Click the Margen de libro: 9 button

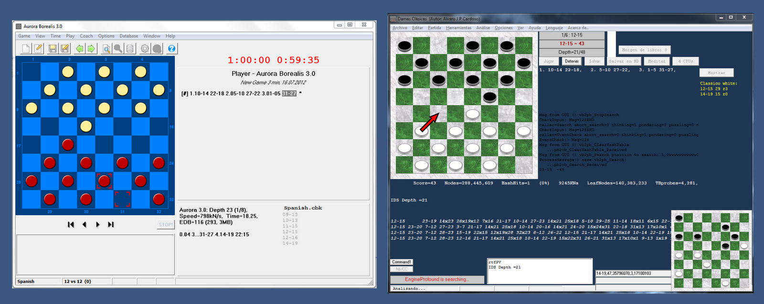click(x=645, y=50)
